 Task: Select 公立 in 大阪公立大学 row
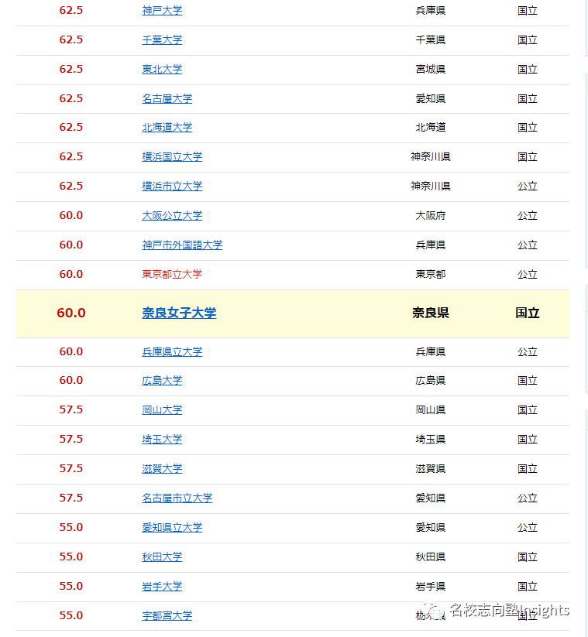click(x=528, y=216)
